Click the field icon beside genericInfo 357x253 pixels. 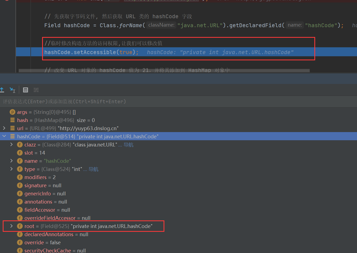[x=20, y=193]
